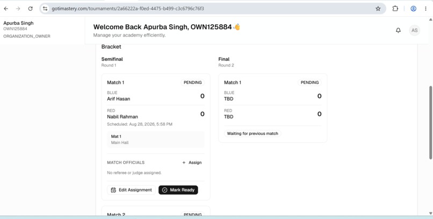Click the Scheduled: Aug 28, 2026 text
The image size is (433, 219).
tap(140, 125)
